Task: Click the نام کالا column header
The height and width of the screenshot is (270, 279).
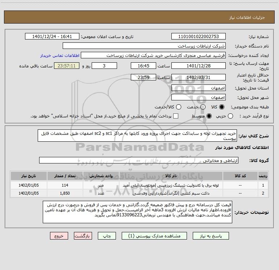Action: coord(171,176)
